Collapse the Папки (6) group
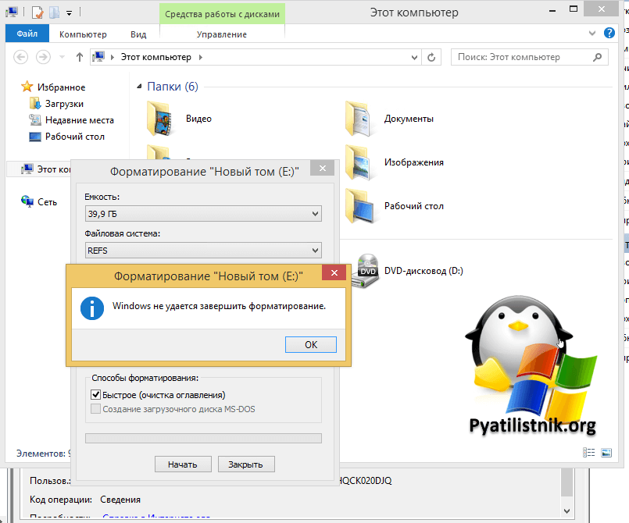The height and width of the screenshot is (523, 629). coord(140,87)
